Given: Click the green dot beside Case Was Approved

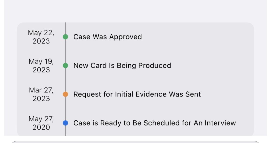Looking at the screenshot, I should pyautogui.click(x=65, y=37).
